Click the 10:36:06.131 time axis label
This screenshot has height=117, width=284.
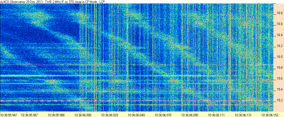click(x=243, y=115)
